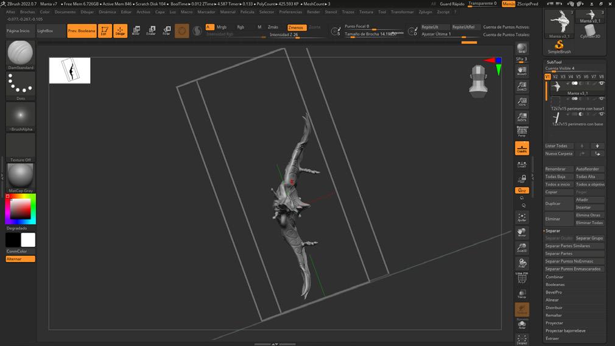Expand the Booleanas section
The height and width of the screenshot is (346, 615).
(555, 284)
